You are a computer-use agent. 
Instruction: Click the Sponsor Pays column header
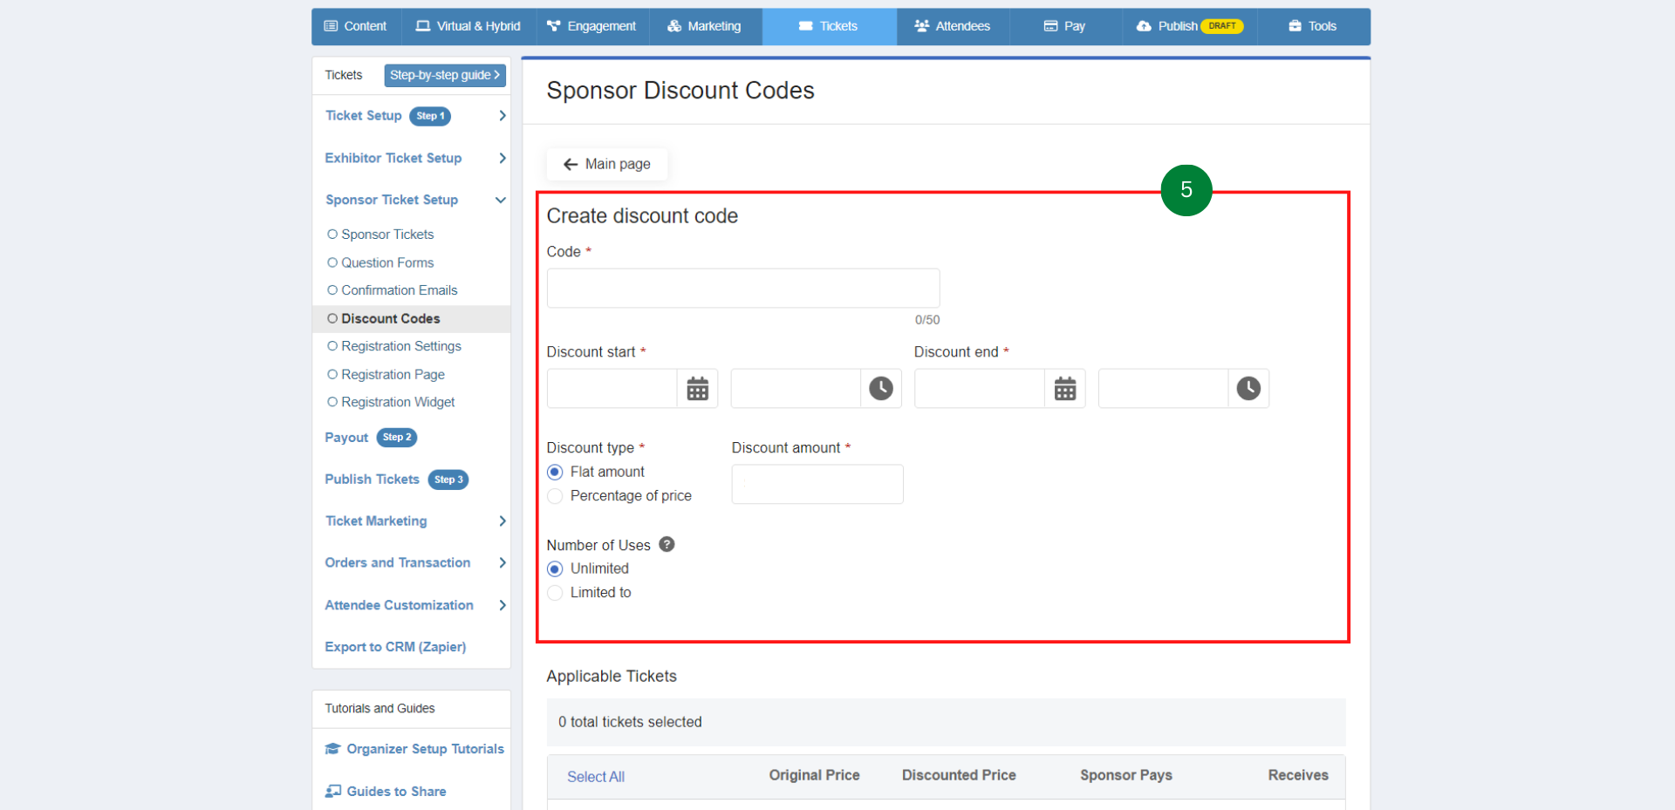[1126, 775]
